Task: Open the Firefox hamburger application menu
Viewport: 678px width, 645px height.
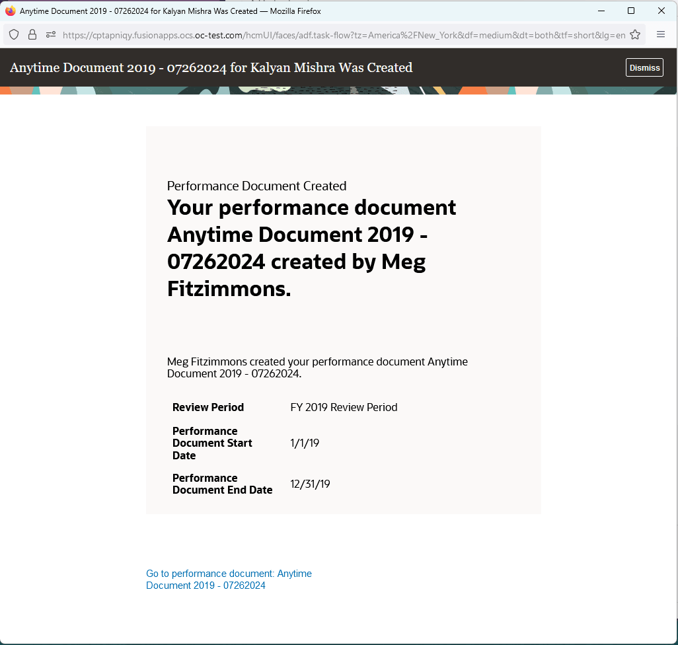Action: (x=660, y=34)
